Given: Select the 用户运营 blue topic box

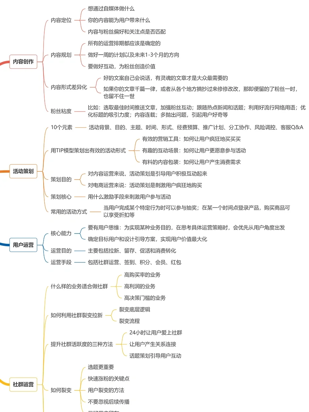Looking at the screenshot, I should 23,245.
